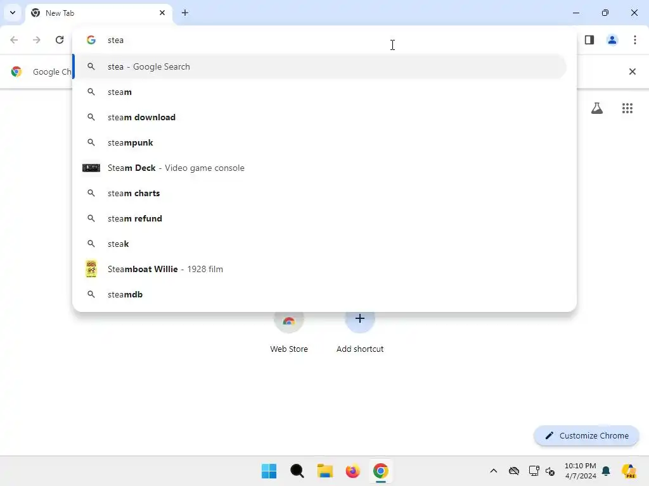Select Steam Deck video game console suggestion
This screenshot has width=649, height=486.
[319, 168]
